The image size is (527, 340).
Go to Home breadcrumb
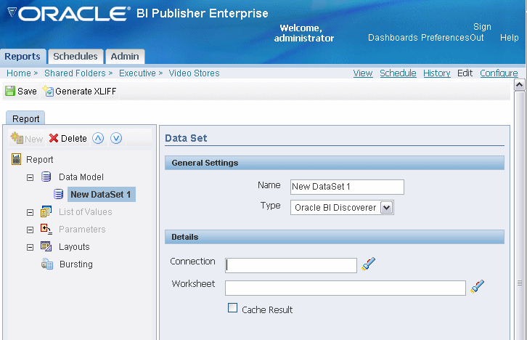pyautogui.click(x=19, y=73)
